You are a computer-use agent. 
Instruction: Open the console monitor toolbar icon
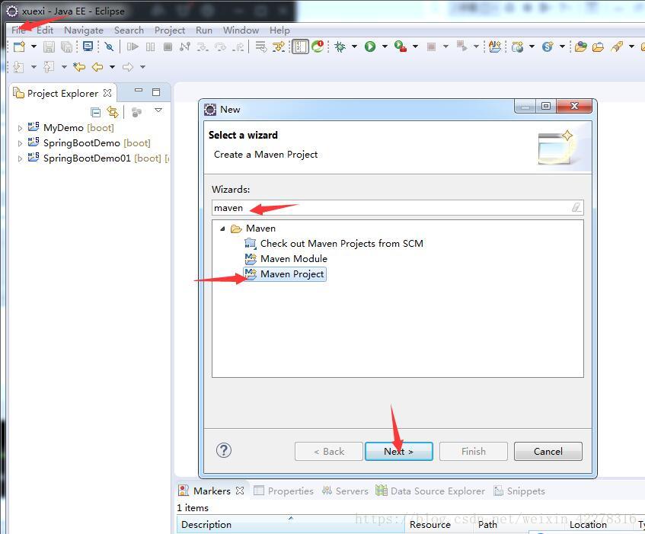88,46
